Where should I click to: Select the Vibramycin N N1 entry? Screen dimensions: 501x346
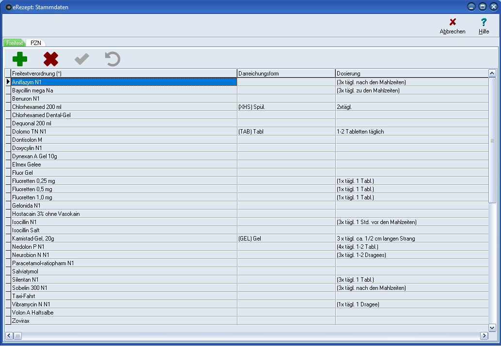click(x=124, y=304)
